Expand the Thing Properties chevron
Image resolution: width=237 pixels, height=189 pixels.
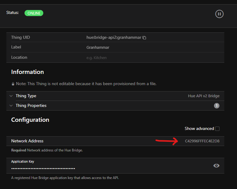[11, 106]
